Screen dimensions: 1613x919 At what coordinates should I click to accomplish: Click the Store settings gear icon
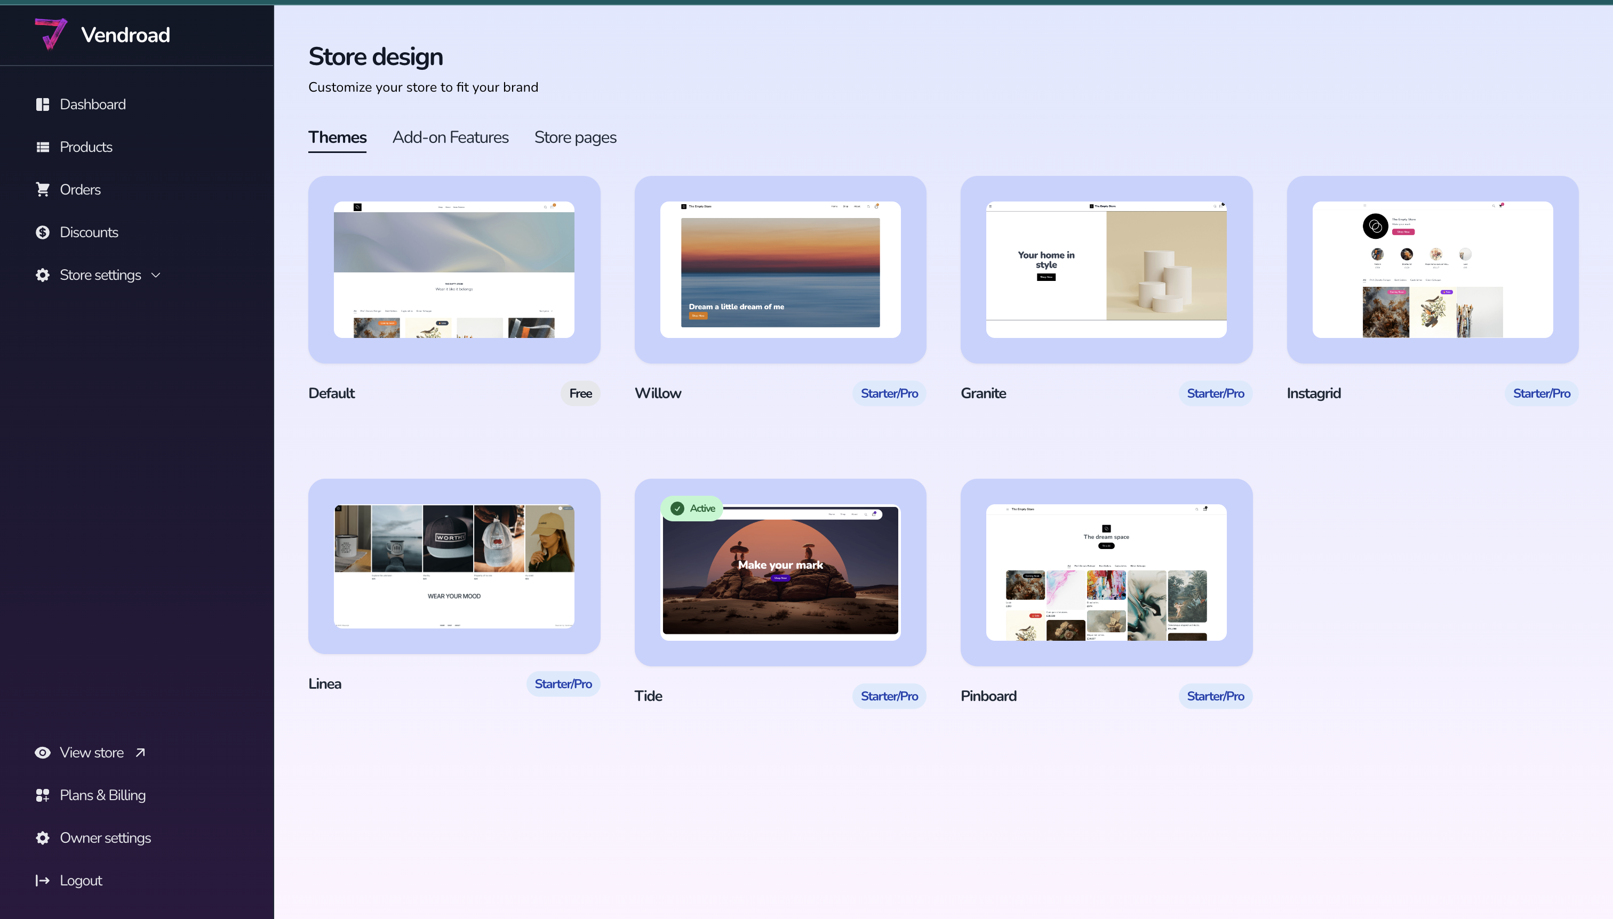[x=42, y=275]
